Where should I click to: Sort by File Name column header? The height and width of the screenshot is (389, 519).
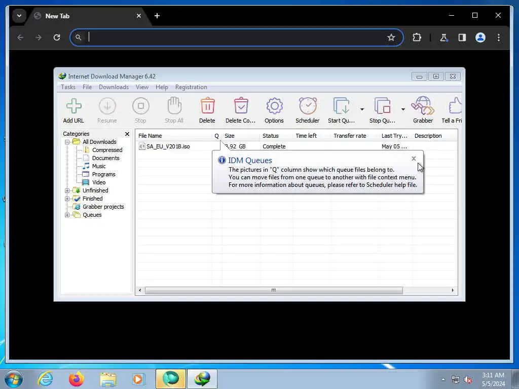[x=174, y=136]
